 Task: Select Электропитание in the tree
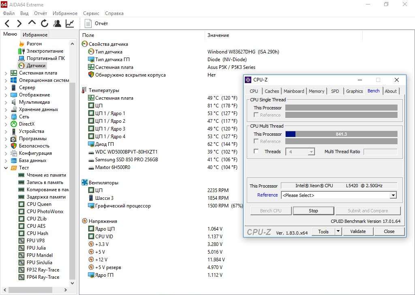41,51
